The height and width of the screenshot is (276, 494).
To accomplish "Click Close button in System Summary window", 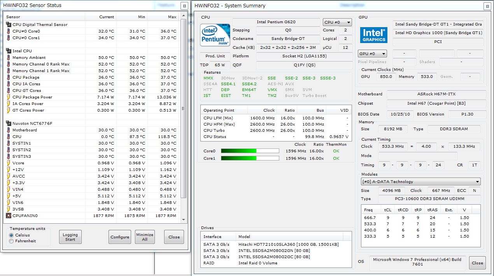I will click(477, 263).
